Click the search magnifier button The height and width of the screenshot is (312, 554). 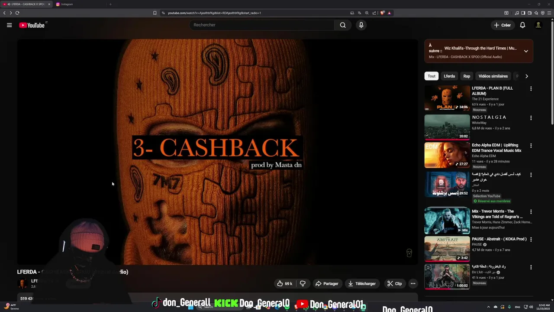[x=343, y=25]
